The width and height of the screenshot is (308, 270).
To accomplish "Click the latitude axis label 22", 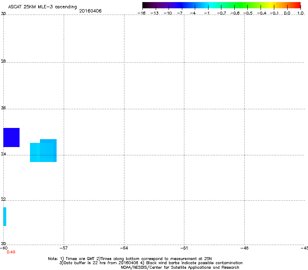I will pos(3,199).
